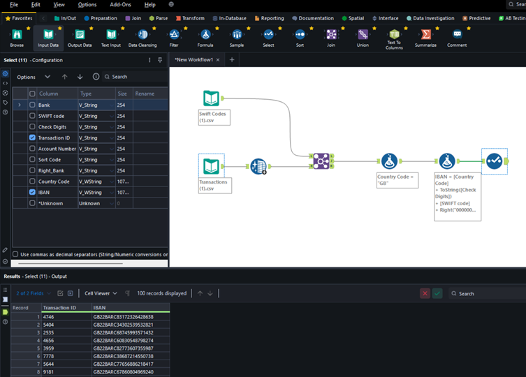Open the Options dropdown in Configuration
Image resolution: width=526 pixels, height=377 pixels.
(x=34, y=77)
